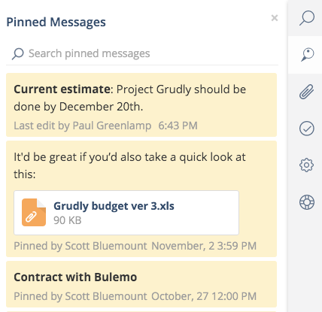Image resolution: width=322 pixels, height=312 pixels.
Task: Close the Pinned Messages panel
Action: pos(275,18)
